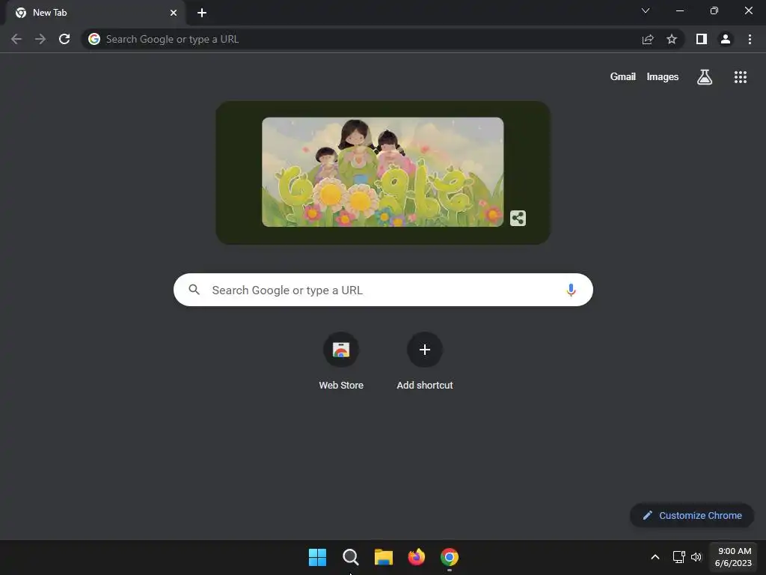Click the forward navigation arrow
Screen dimensions: 766x575
[x=40, y=39]
